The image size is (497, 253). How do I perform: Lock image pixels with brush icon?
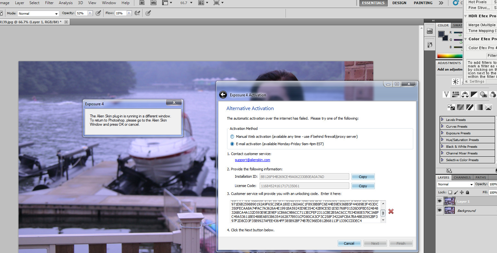[x=456, y=192]
